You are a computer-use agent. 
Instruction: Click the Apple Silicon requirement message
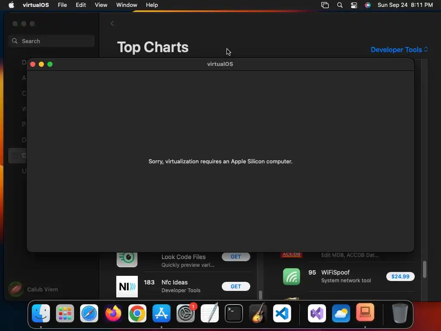(220, 161)
